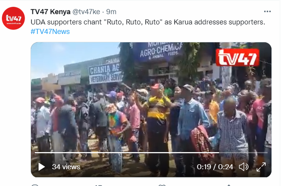Screen dimensions: 281x186
Task: Click the partially visible retweet icon
Action: [98, 185]
